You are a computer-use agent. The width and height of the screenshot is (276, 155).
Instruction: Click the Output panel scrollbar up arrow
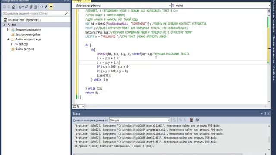pos(269,126)
